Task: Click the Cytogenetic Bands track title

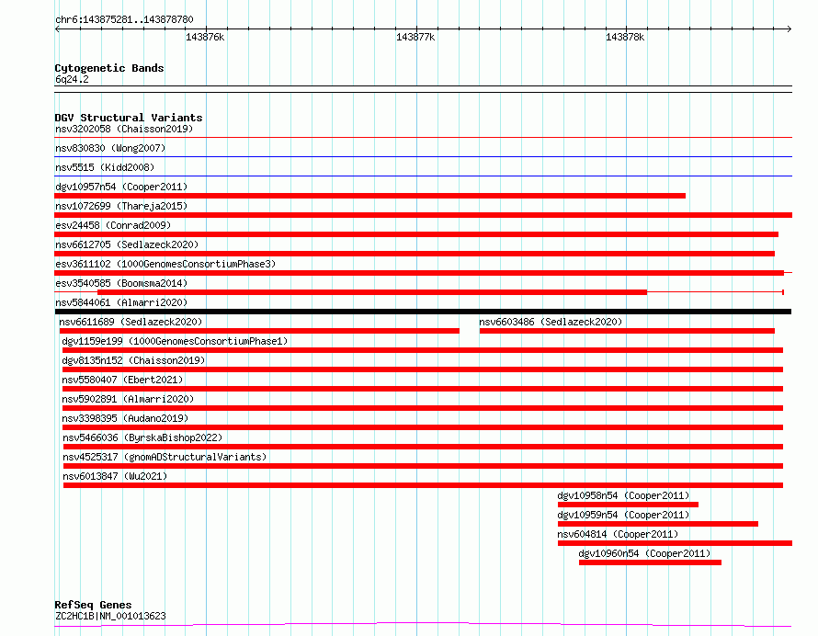Action: [109, 68]
